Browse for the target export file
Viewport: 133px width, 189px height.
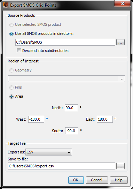coord(120,166)
